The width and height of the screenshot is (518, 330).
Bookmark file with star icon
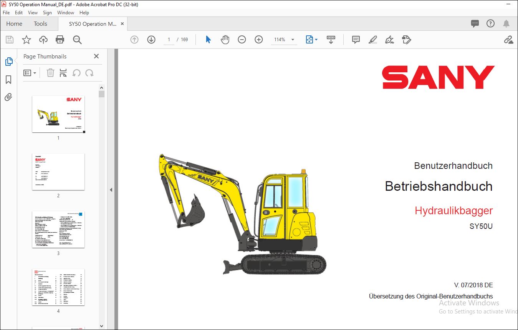point(26,40)
